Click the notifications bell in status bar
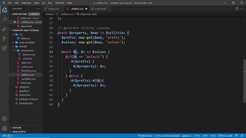Viewport: 246px width, 138px height. tap(242, 136)
